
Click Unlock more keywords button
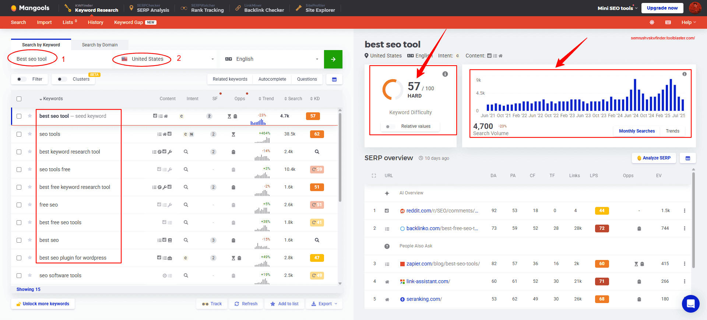click(x=43, y=304)
